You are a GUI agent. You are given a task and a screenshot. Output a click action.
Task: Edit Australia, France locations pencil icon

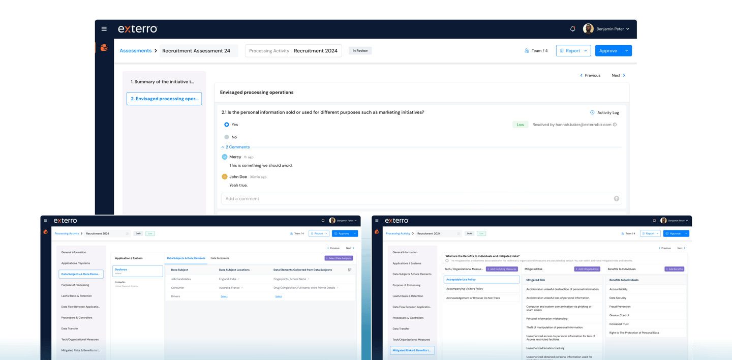tap(242, 288)
